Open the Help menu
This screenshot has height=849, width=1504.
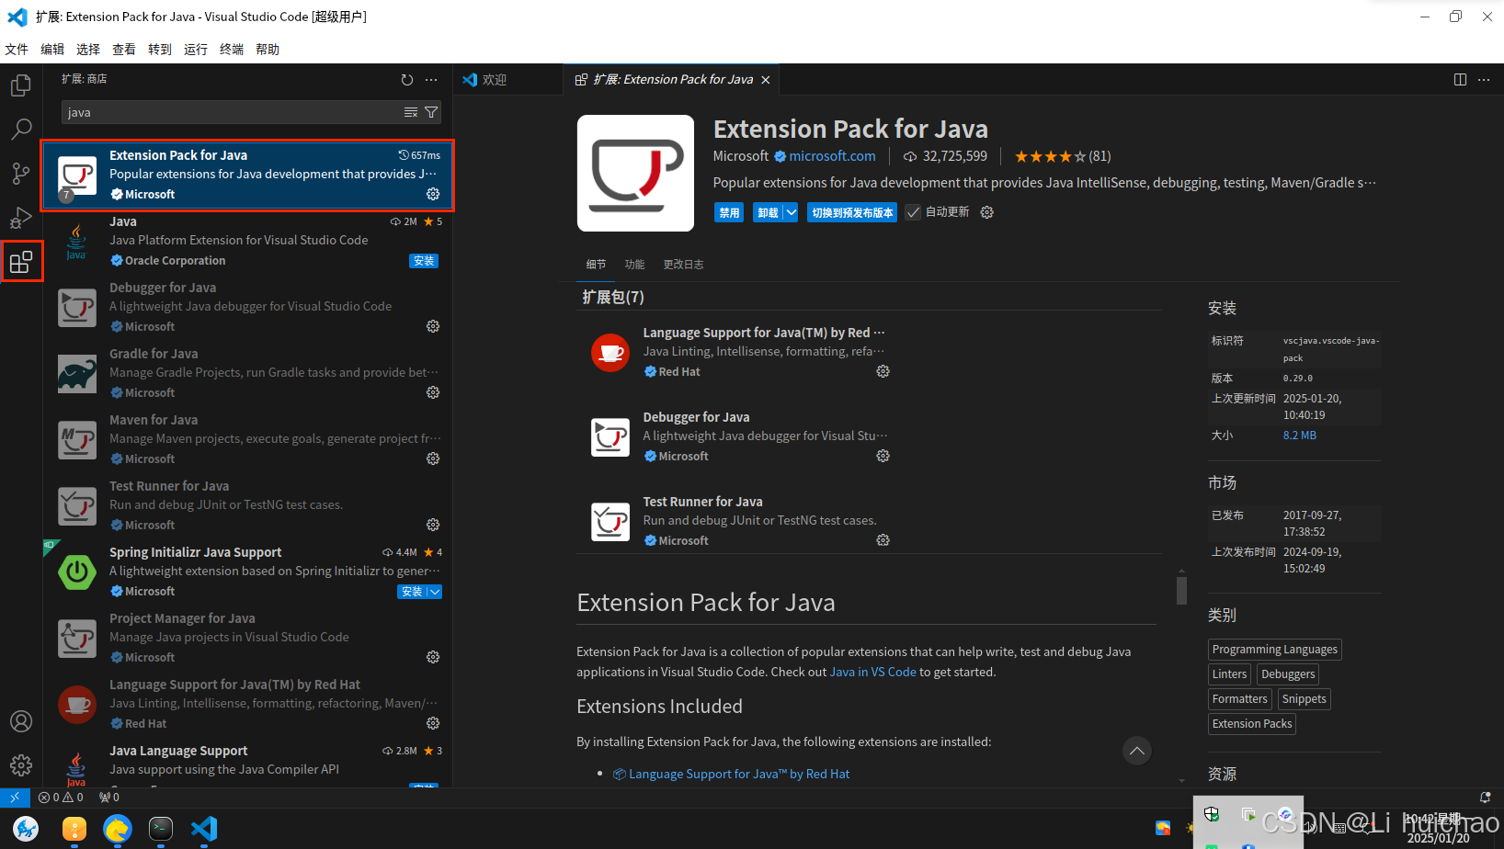tap(268, 50)
